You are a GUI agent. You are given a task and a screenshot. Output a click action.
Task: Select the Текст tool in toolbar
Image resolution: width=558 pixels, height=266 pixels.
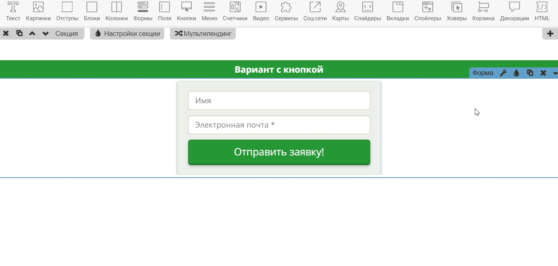coord(13,11)
